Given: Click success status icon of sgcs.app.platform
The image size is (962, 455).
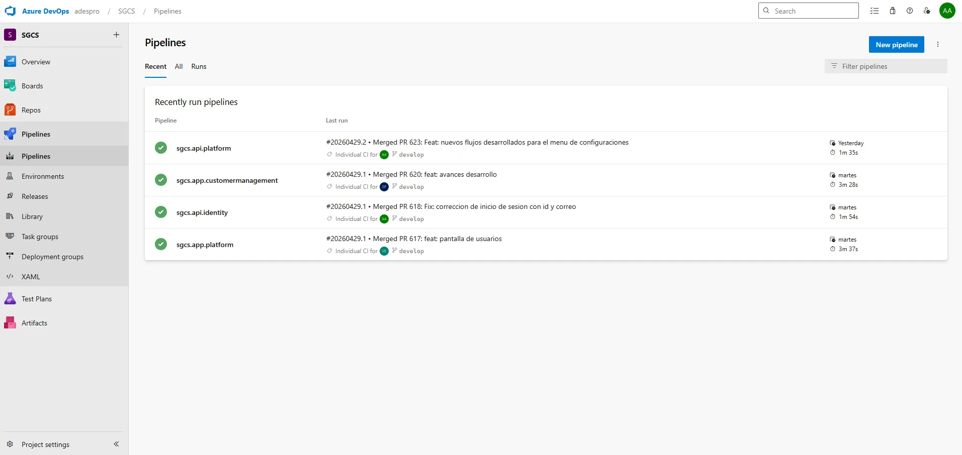Looking at the screenshot, I should tap(161, 244).
